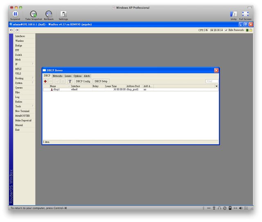The height and width of the screenshot is (222, 262).
Task: Click the CD drive status icon
Action: coord(225,208)
